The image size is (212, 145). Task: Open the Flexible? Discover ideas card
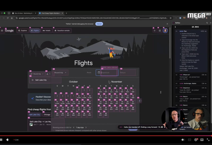pos(39,98)
